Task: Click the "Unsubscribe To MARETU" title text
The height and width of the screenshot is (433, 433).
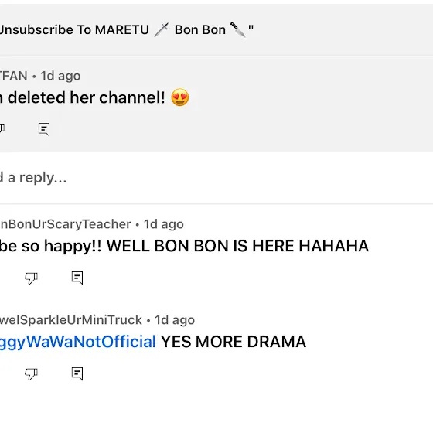Action: pos(74,29)
